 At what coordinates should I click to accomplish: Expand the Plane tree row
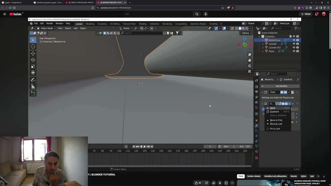263,51
